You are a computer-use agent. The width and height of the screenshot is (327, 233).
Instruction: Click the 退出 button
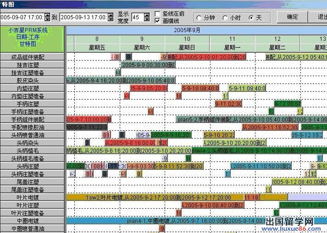(322, 17)
